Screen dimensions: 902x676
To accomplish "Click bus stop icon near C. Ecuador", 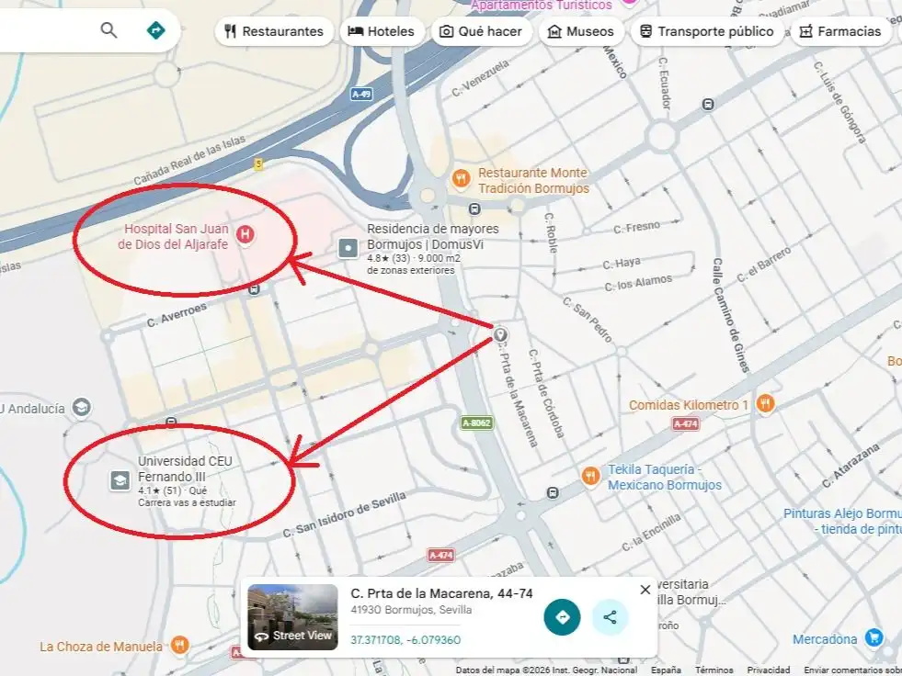I will (708, 105).
